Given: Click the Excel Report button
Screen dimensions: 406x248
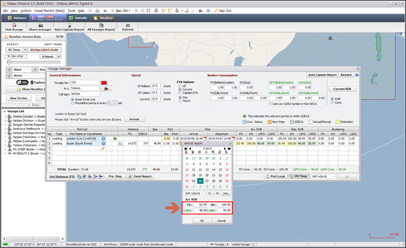Looking at the screenshot, I should [140, 176].
